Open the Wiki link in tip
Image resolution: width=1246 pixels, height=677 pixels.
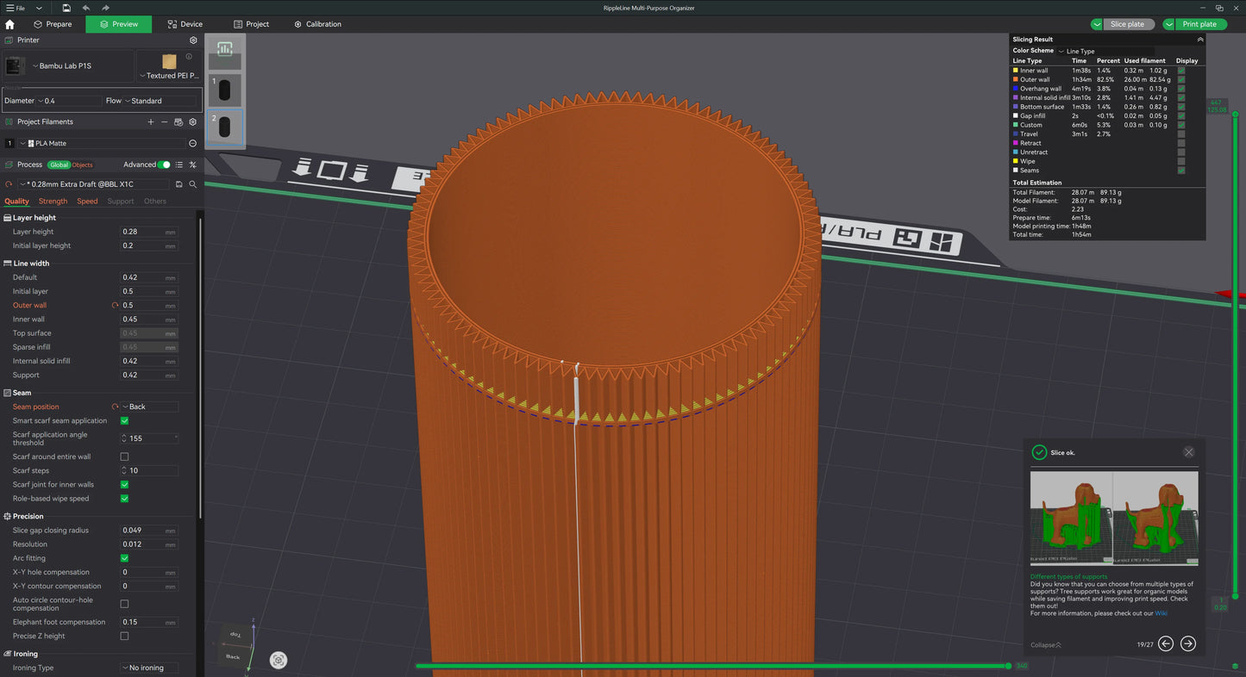pyautogui.click(x=1161, y=613)
